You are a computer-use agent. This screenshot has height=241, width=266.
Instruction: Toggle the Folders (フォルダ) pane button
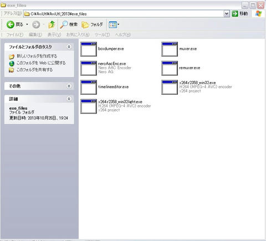click(x=92, y=24)
